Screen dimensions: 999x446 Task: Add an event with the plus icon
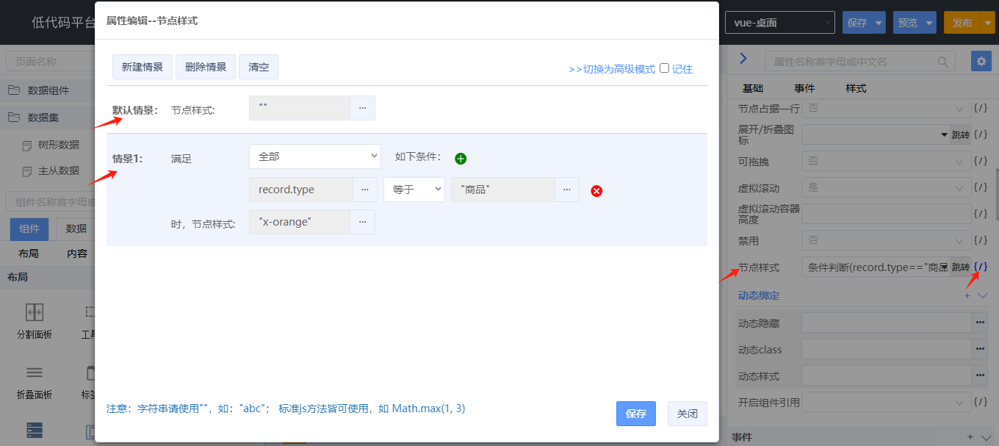[x=970, y=437]
